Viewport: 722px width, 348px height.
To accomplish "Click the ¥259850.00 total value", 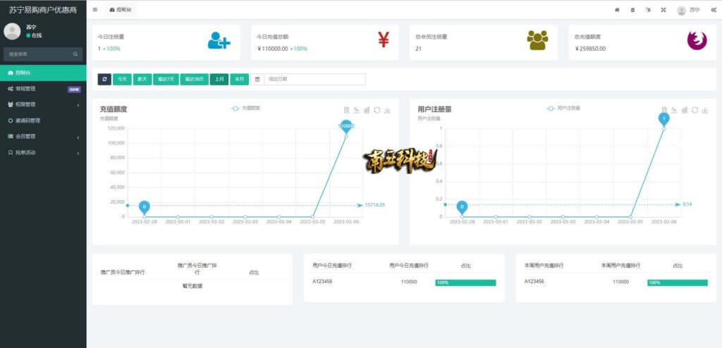I will (590, 49).
